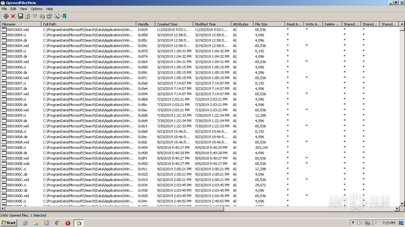Select the 0001000C.wid file row
This screenshot has width=405, height=227.
pos(199,180)
